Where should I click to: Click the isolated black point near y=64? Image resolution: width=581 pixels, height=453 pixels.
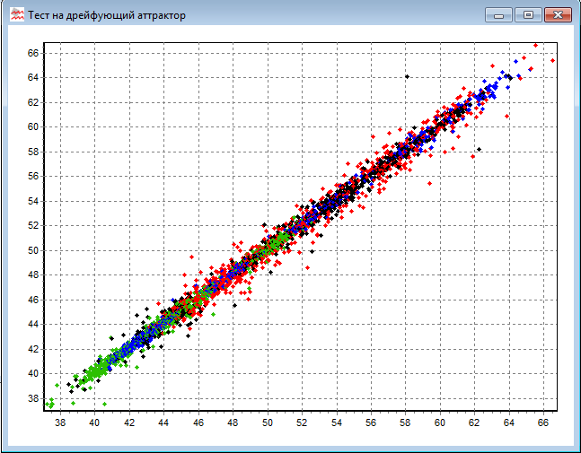pyautogui.click(x=406, y=76)
